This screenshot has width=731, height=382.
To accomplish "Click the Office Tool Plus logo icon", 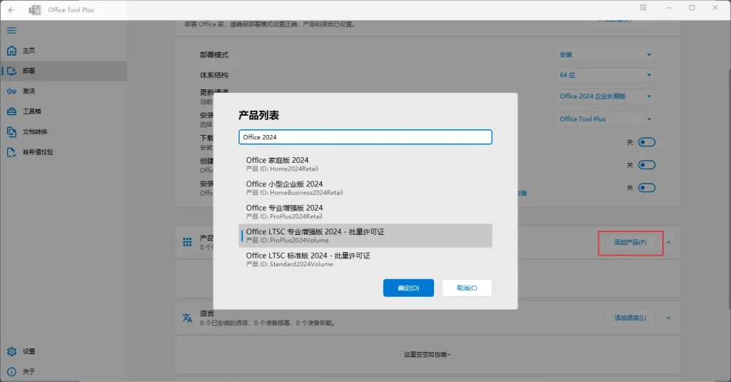I will point(34,10).
